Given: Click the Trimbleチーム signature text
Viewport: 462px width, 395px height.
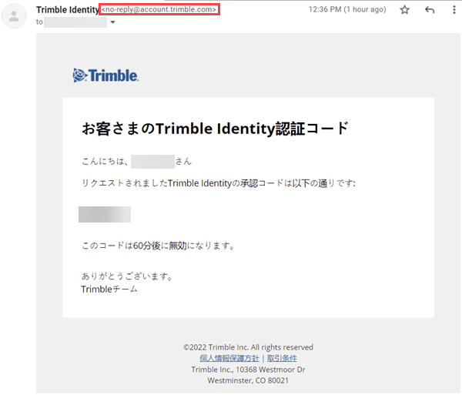Looking at the screenshot, I should click(x=109, y=290).
